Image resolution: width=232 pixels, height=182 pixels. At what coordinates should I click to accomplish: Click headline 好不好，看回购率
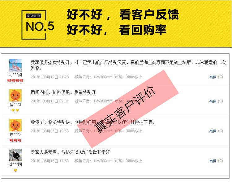[x=117, y=30]
